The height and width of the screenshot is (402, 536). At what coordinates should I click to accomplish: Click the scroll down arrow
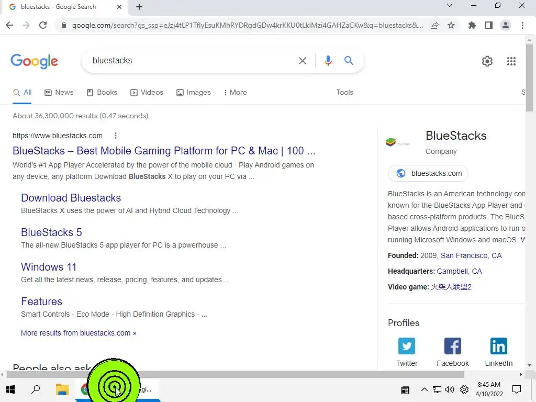tap(529, 365)
